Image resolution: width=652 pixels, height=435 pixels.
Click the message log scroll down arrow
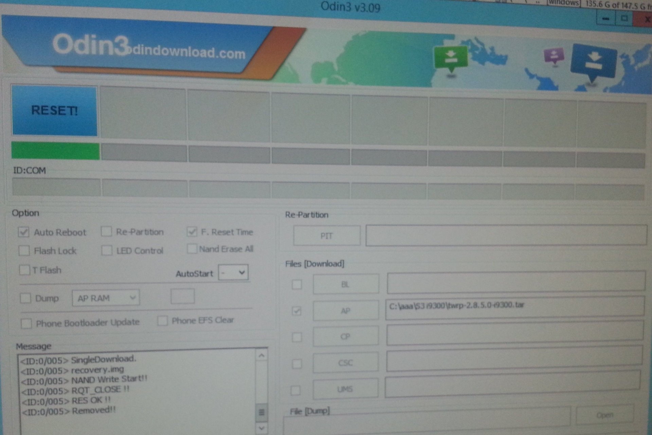pos(261,428)
